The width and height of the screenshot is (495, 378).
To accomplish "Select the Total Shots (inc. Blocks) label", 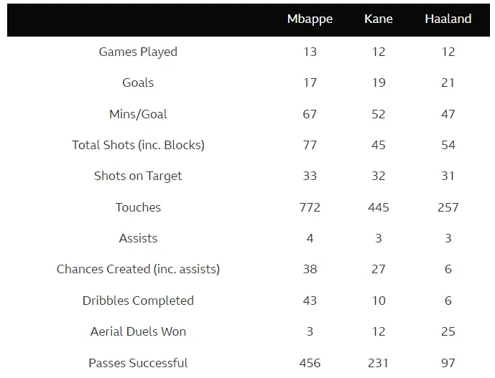I will pyautogui.click(x=138, y=145).
